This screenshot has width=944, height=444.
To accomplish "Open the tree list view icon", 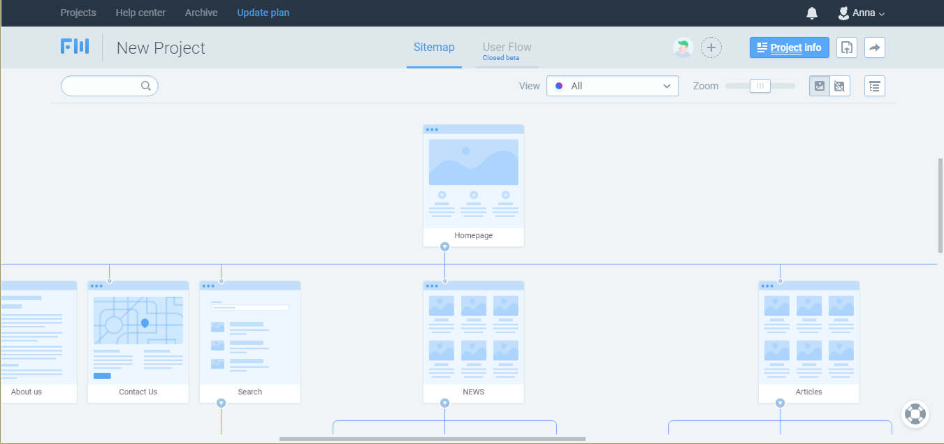I will click(874, 85).
